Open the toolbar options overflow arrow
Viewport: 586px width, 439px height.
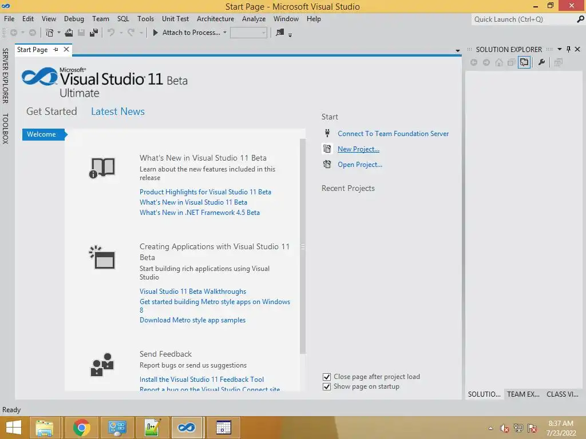(290, 35)
